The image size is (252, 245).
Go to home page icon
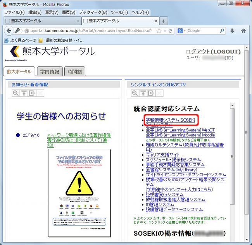[243, 31]
